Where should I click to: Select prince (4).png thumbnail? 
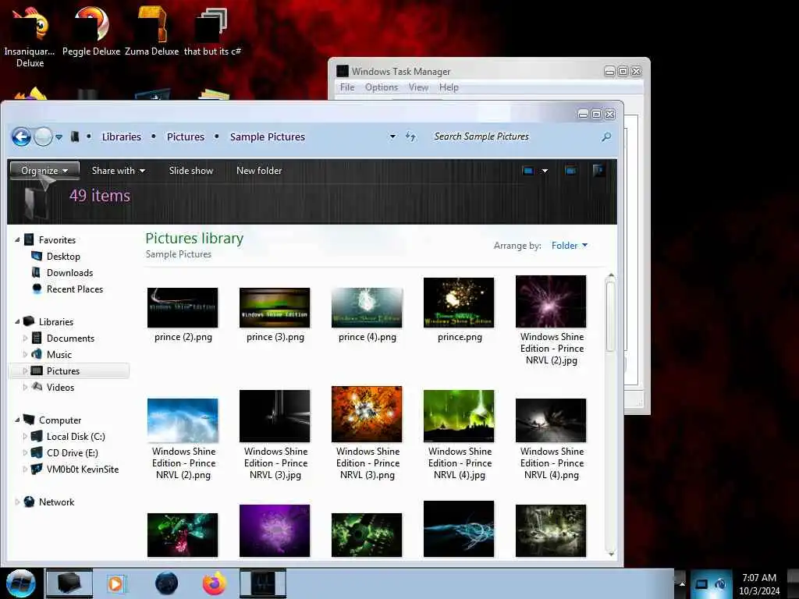[x=367, y=307]
